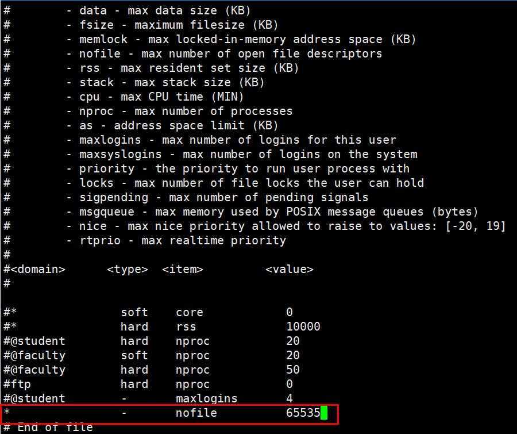The image size is (517, 434).
Task: Click 'nproc' in the max number of processes comment
Action: click(x=97, y=112)
